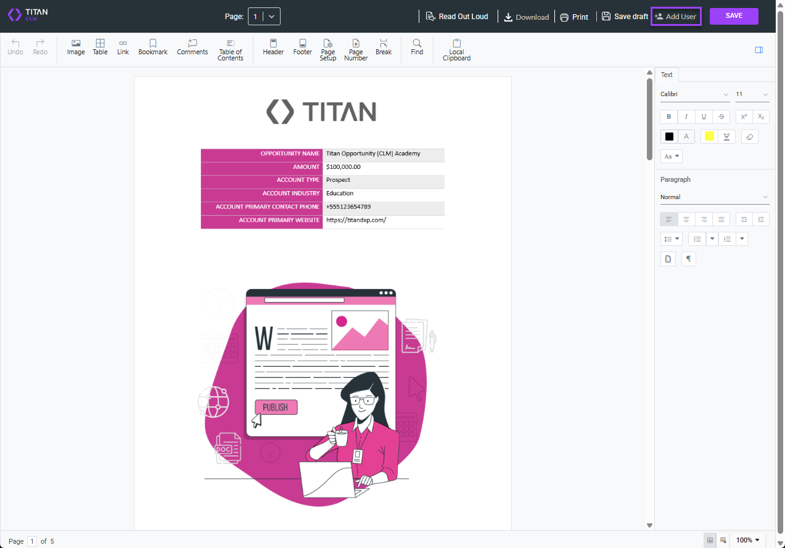Toggle strikethrough formatting

click(x=721, y=117)
